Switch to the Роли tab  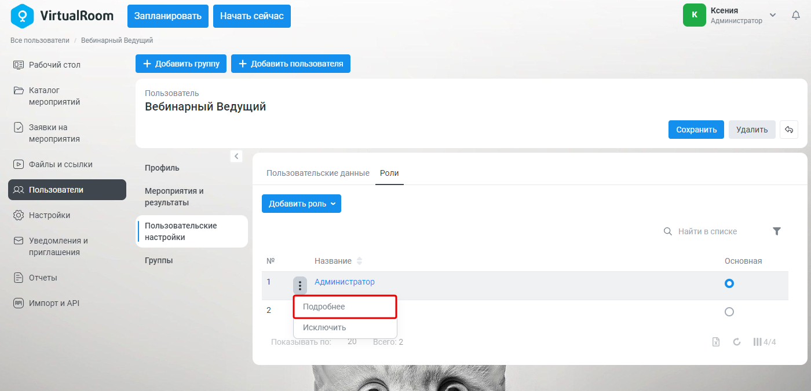(x=389, y=173)
